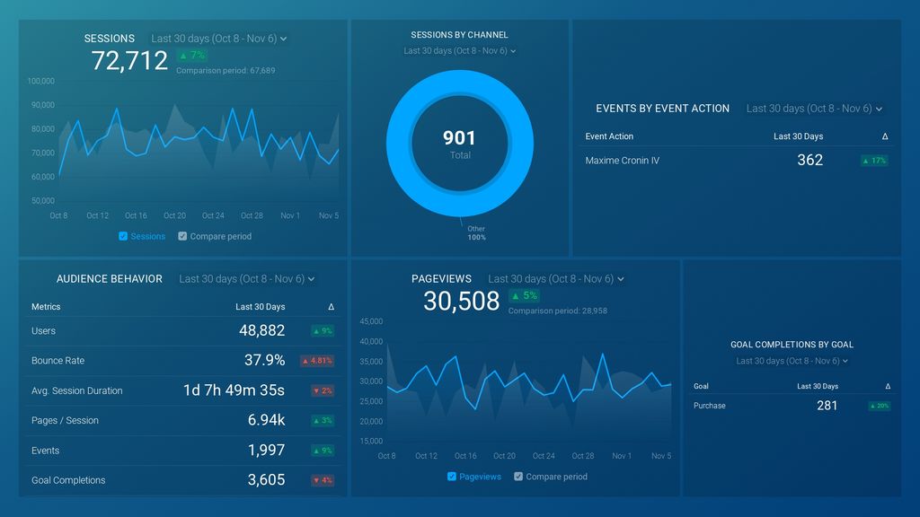
Task: Click Sessions comparison period 67,689 text
Action: click(x=226, y=71)
